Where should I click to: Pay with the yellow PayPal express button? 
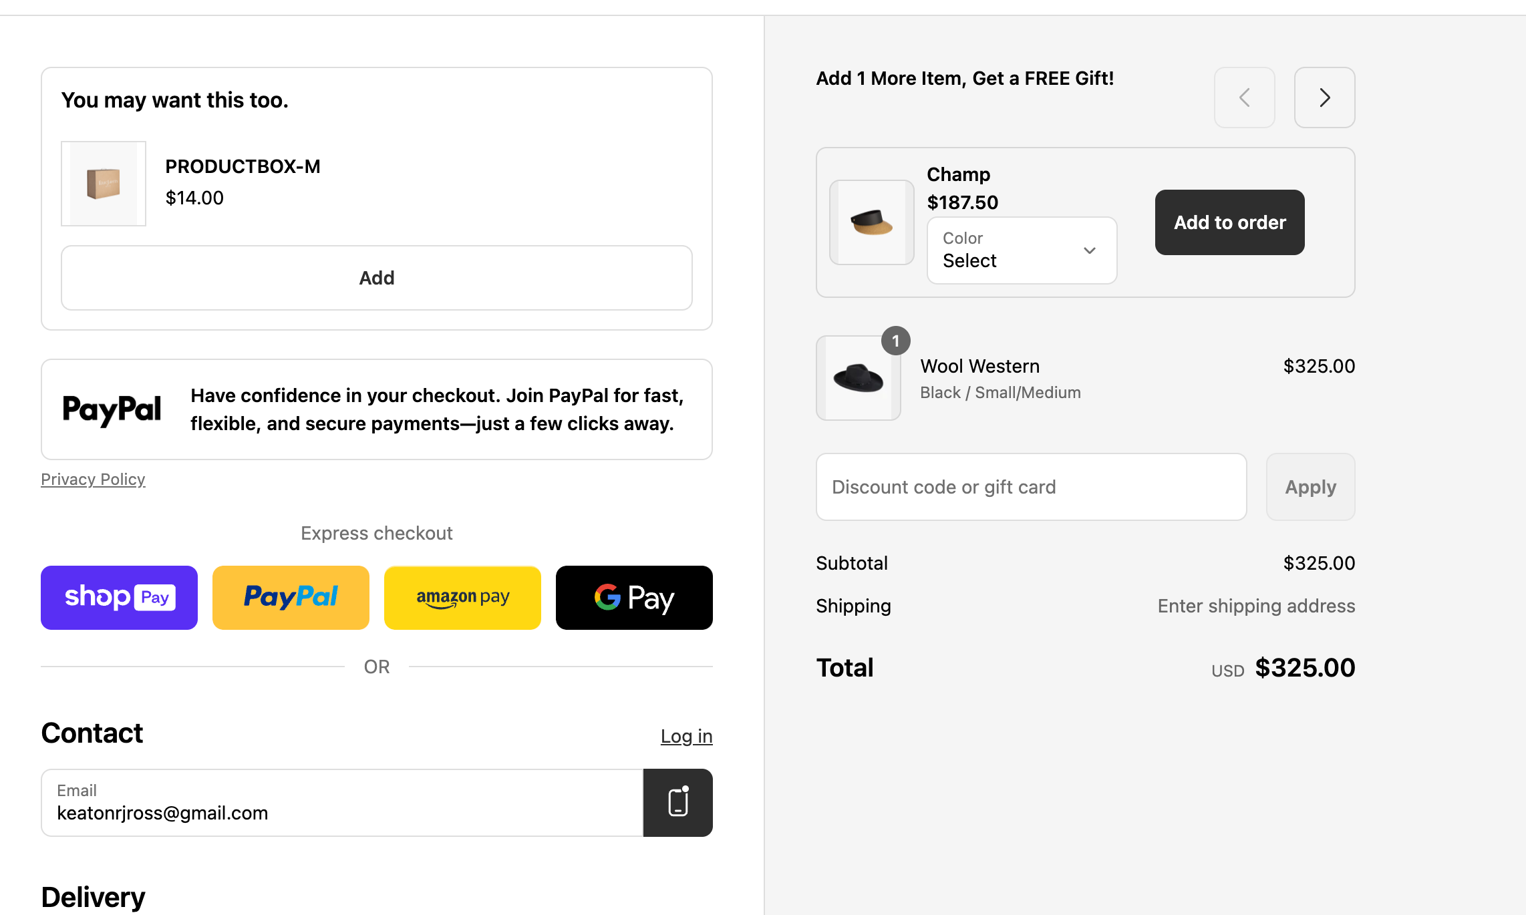291,598
